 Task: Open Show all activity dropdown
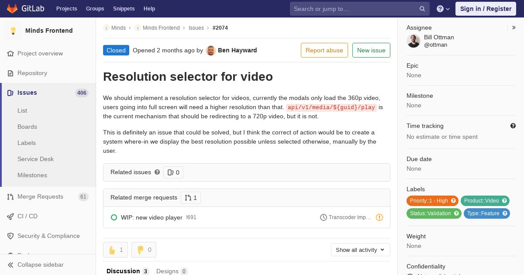coord(361,250)
